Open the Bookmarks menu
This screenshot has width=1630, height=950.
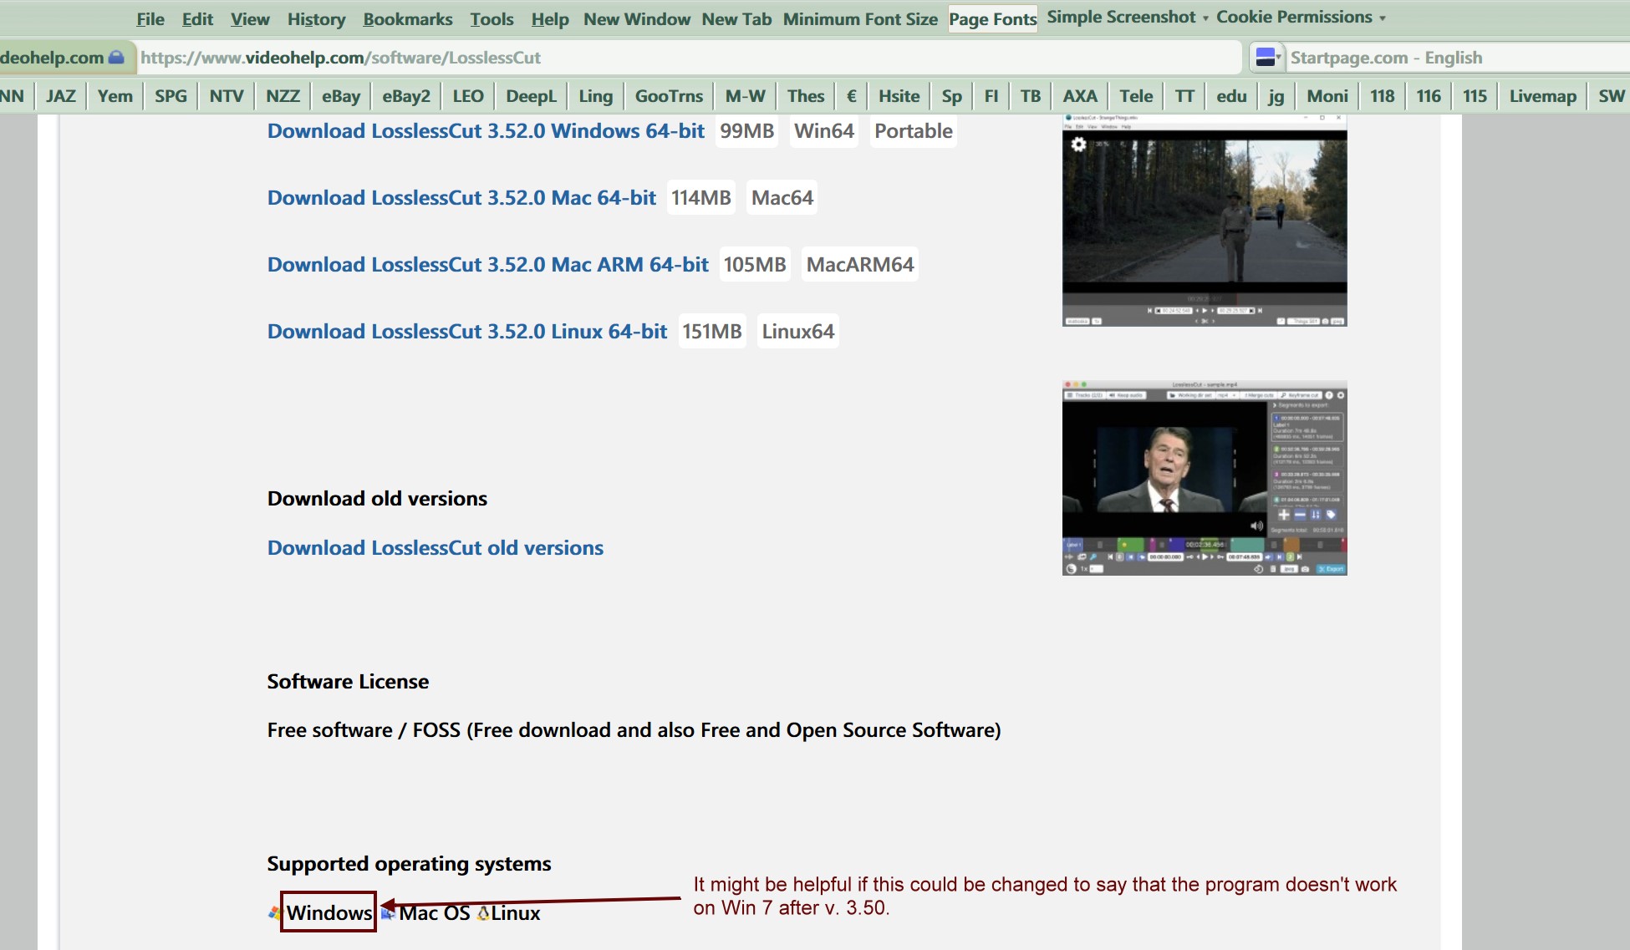[x=407, y=19]
